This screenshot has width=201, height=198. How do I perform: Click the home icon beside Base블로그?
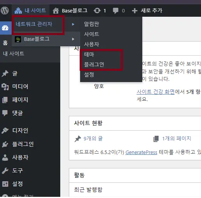[56, 11]
